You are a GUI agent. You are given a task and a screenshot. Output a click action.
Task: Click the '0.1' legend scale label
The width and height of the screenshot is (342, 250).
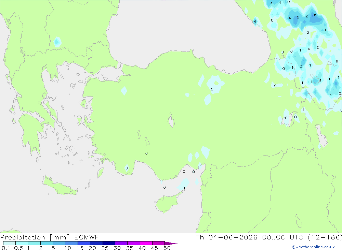tap(6, 248)
